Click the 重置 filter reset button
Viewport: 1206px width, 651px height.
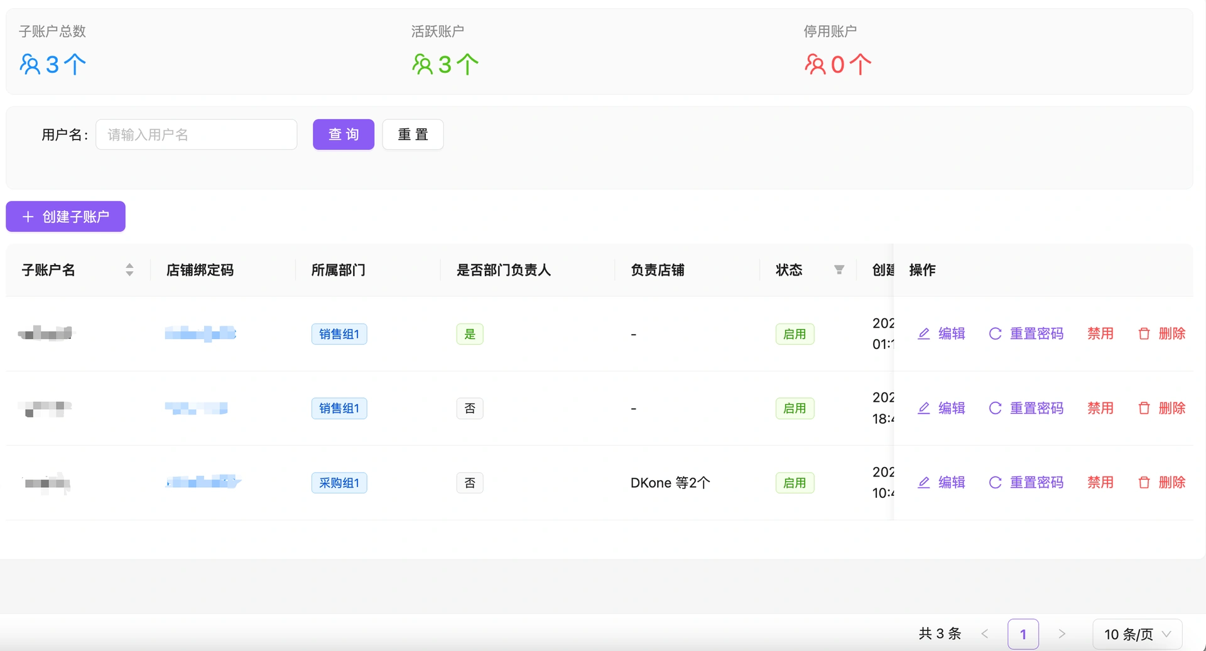(413, 134)
